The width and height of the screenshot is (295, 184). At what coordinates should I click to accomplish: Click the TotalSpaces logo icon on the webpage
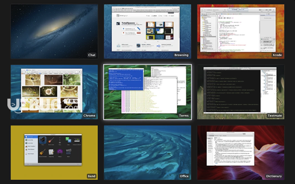pyautogui.click(x=118, y=24)
